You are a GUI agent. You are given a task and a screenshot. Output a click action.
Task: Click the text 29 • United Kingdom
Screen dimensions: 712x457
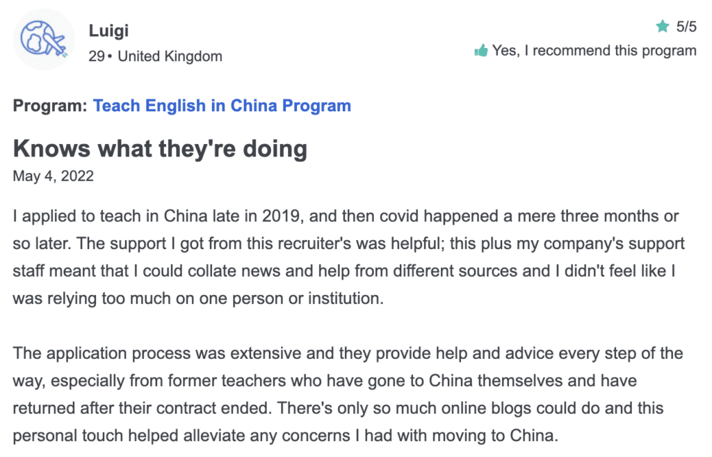(x=155, y=56)
